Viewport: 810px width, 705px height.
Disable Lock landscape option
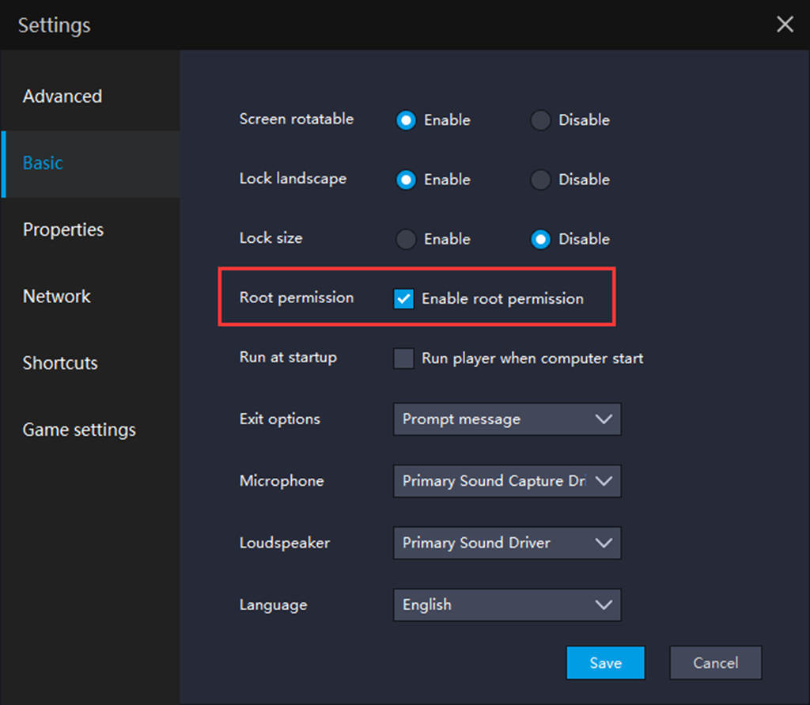click(540, 180)
